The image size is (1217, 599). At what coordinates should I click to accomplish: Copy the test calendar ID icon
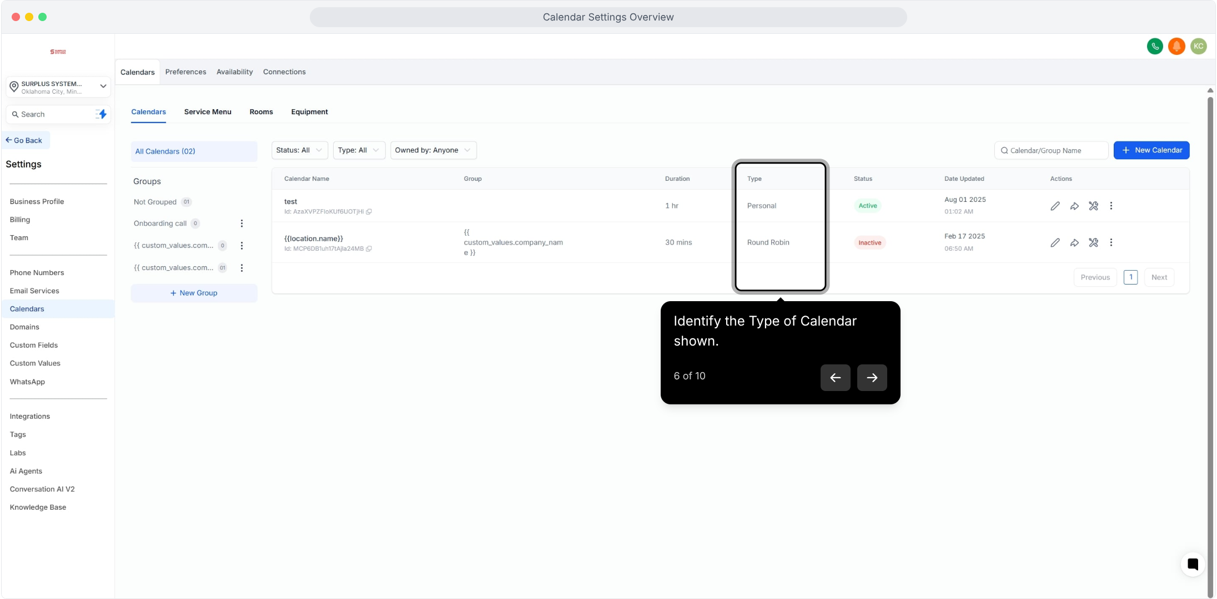[x=369, y=212]
